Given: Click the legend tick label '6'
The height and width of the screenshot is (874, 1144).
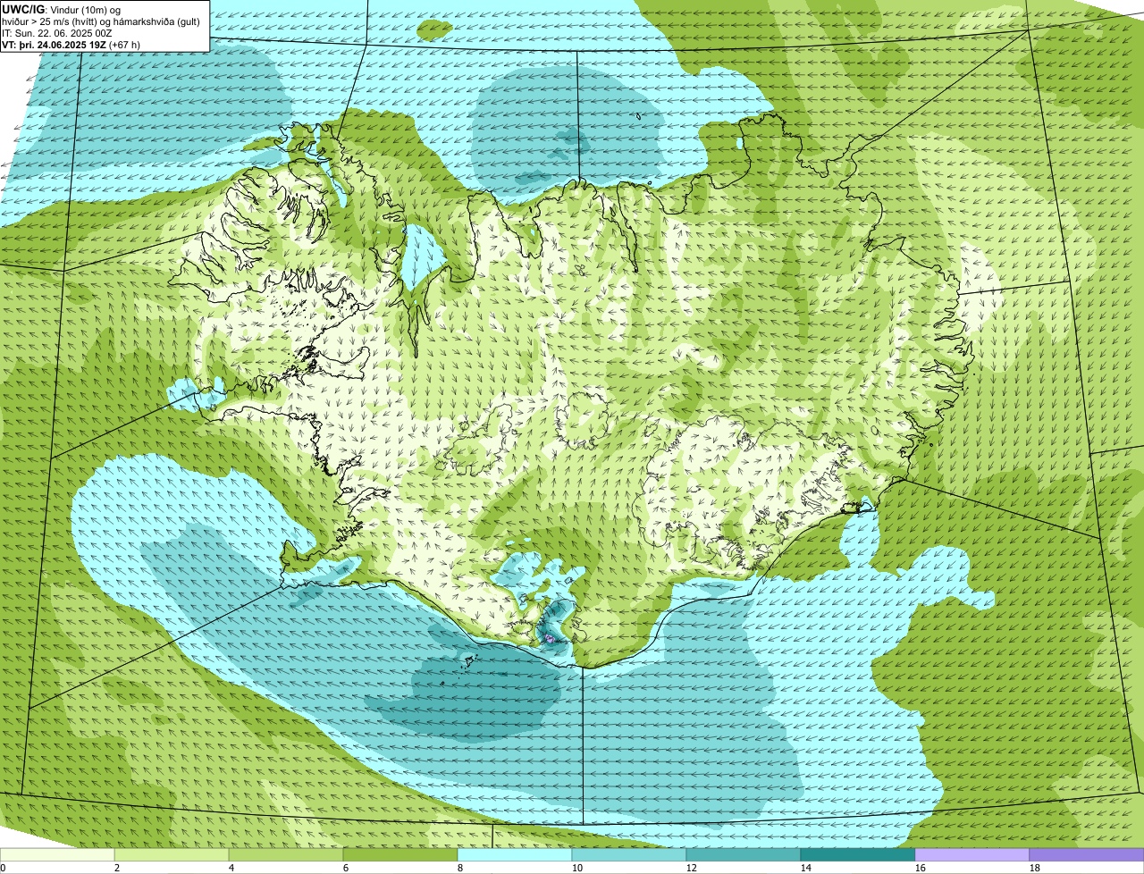Looking at the screenshot, I should click(x=345, y=868).
